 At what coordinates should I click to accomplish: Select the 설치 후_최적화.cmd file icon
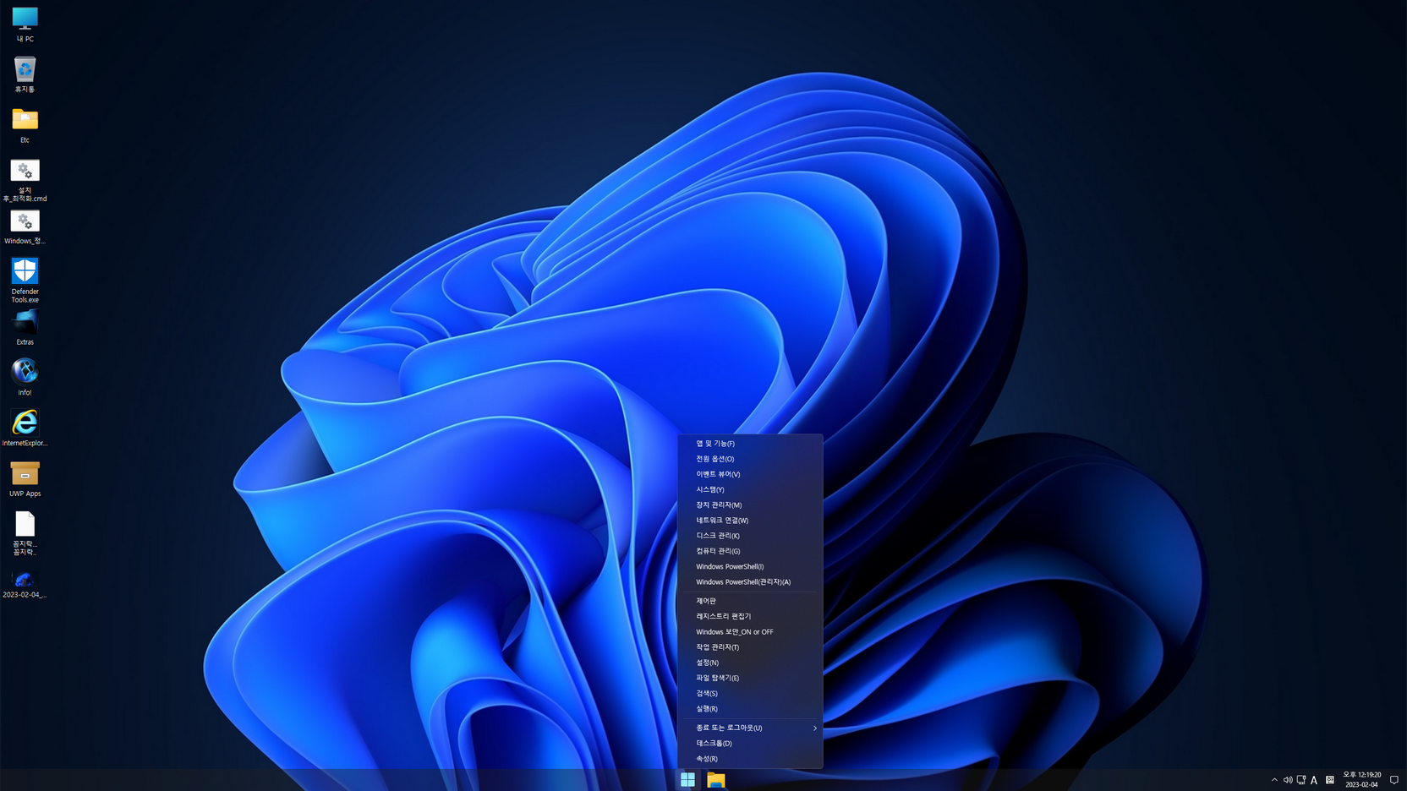(25, 180)
